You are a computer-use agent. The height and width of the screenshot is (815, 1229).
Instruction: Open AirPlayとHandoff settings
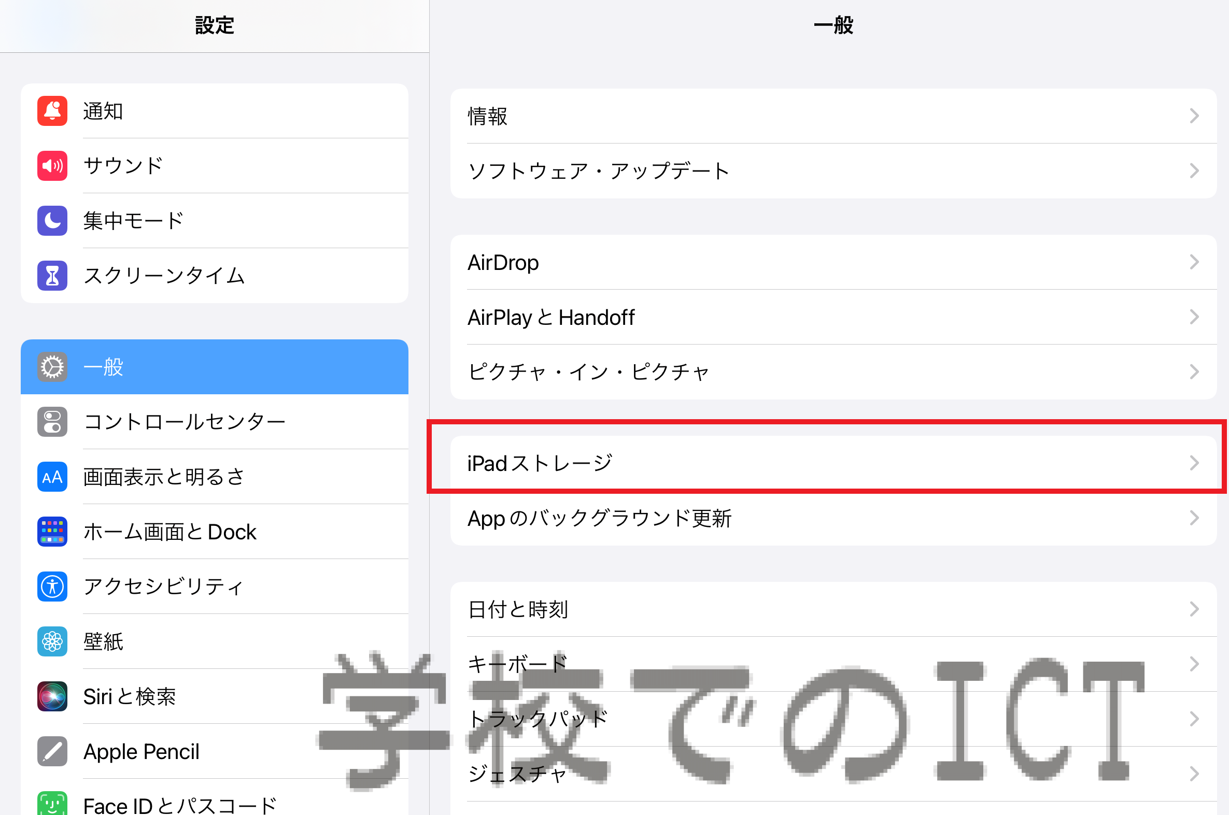834,317
